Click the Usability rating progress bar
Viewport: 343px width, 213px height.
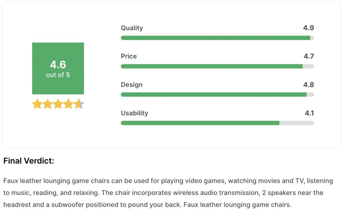tap(217, 123)
